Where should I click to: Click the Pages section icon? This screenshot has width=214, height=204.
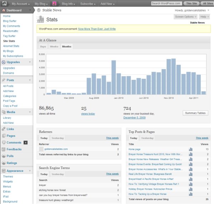[4, 136]
